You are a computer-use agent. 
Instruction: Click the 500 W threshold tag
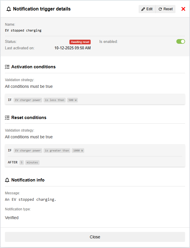(73, 100)
